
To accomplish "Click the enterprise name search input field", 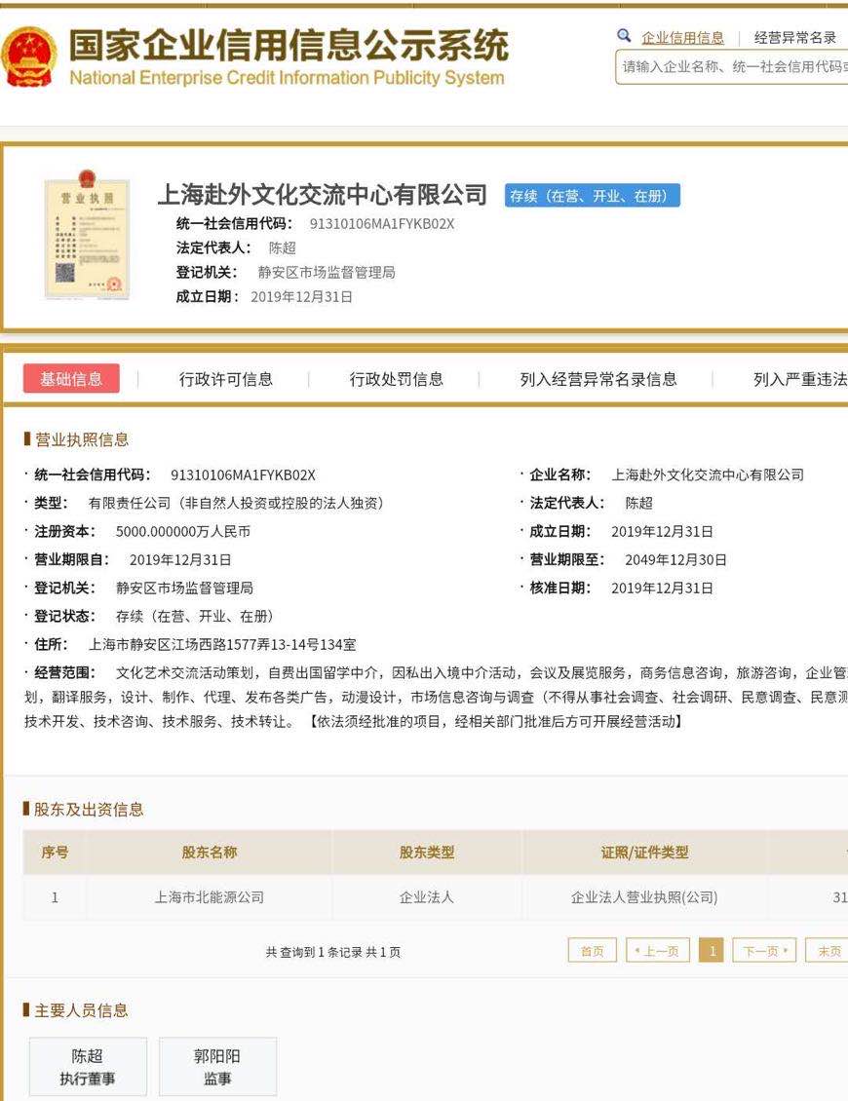I will point(733,67).
